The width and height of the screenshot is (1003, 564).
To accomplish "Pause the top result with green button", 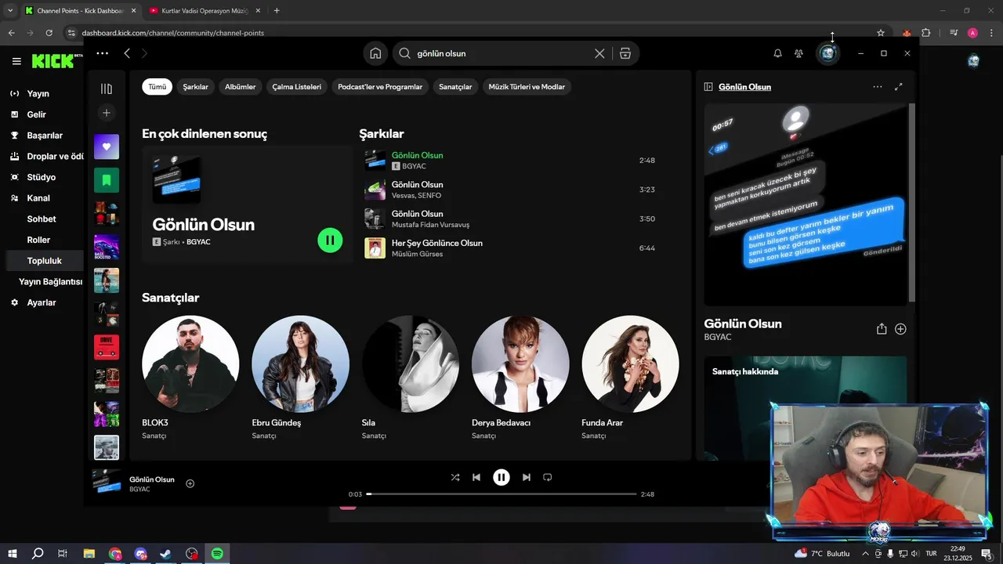I will (330, 240).
